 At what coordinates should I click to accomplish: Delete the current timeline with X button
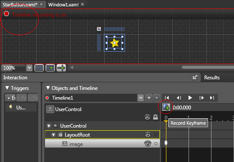[157, 98]
